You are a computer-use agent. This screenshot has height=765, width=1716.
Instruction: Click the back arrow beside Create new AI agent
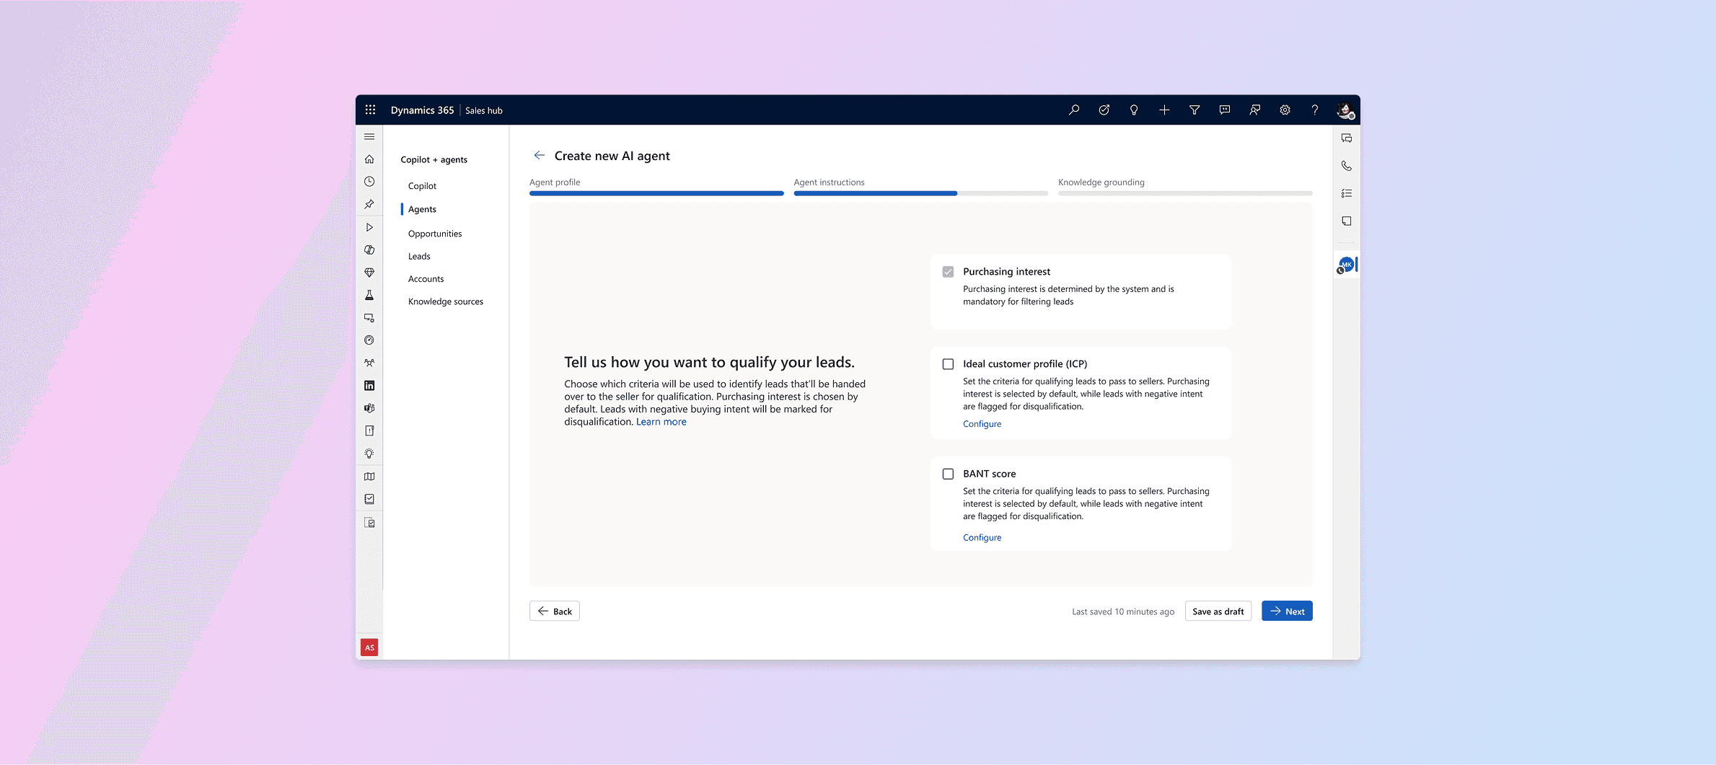(539, 155)
